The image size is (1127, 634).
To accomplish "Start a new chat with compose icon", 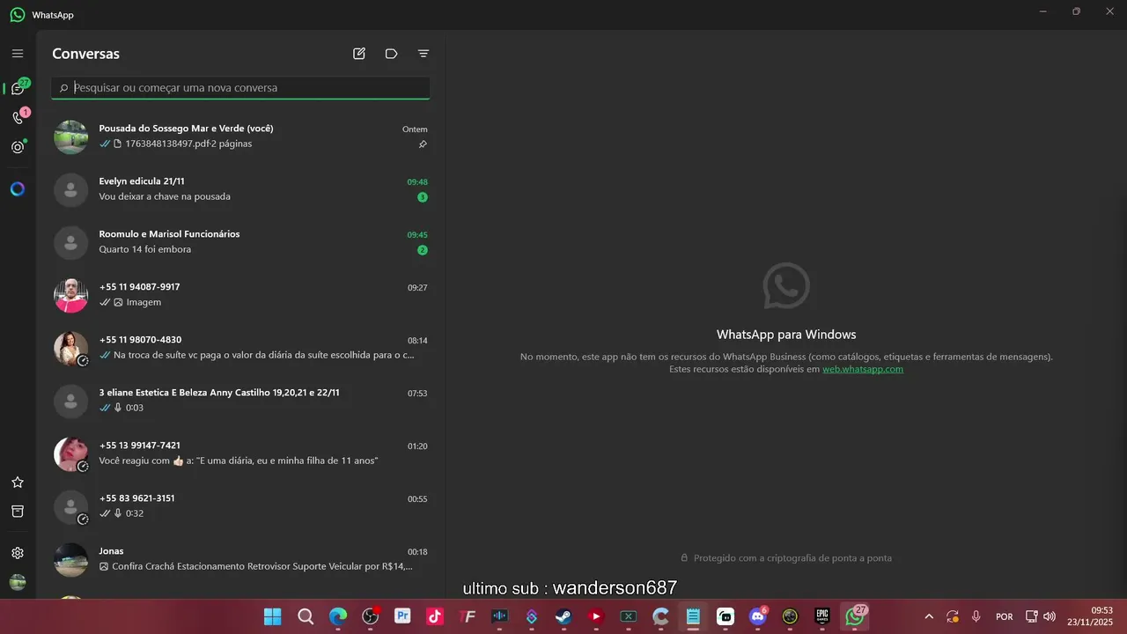I will pos(359,54).
